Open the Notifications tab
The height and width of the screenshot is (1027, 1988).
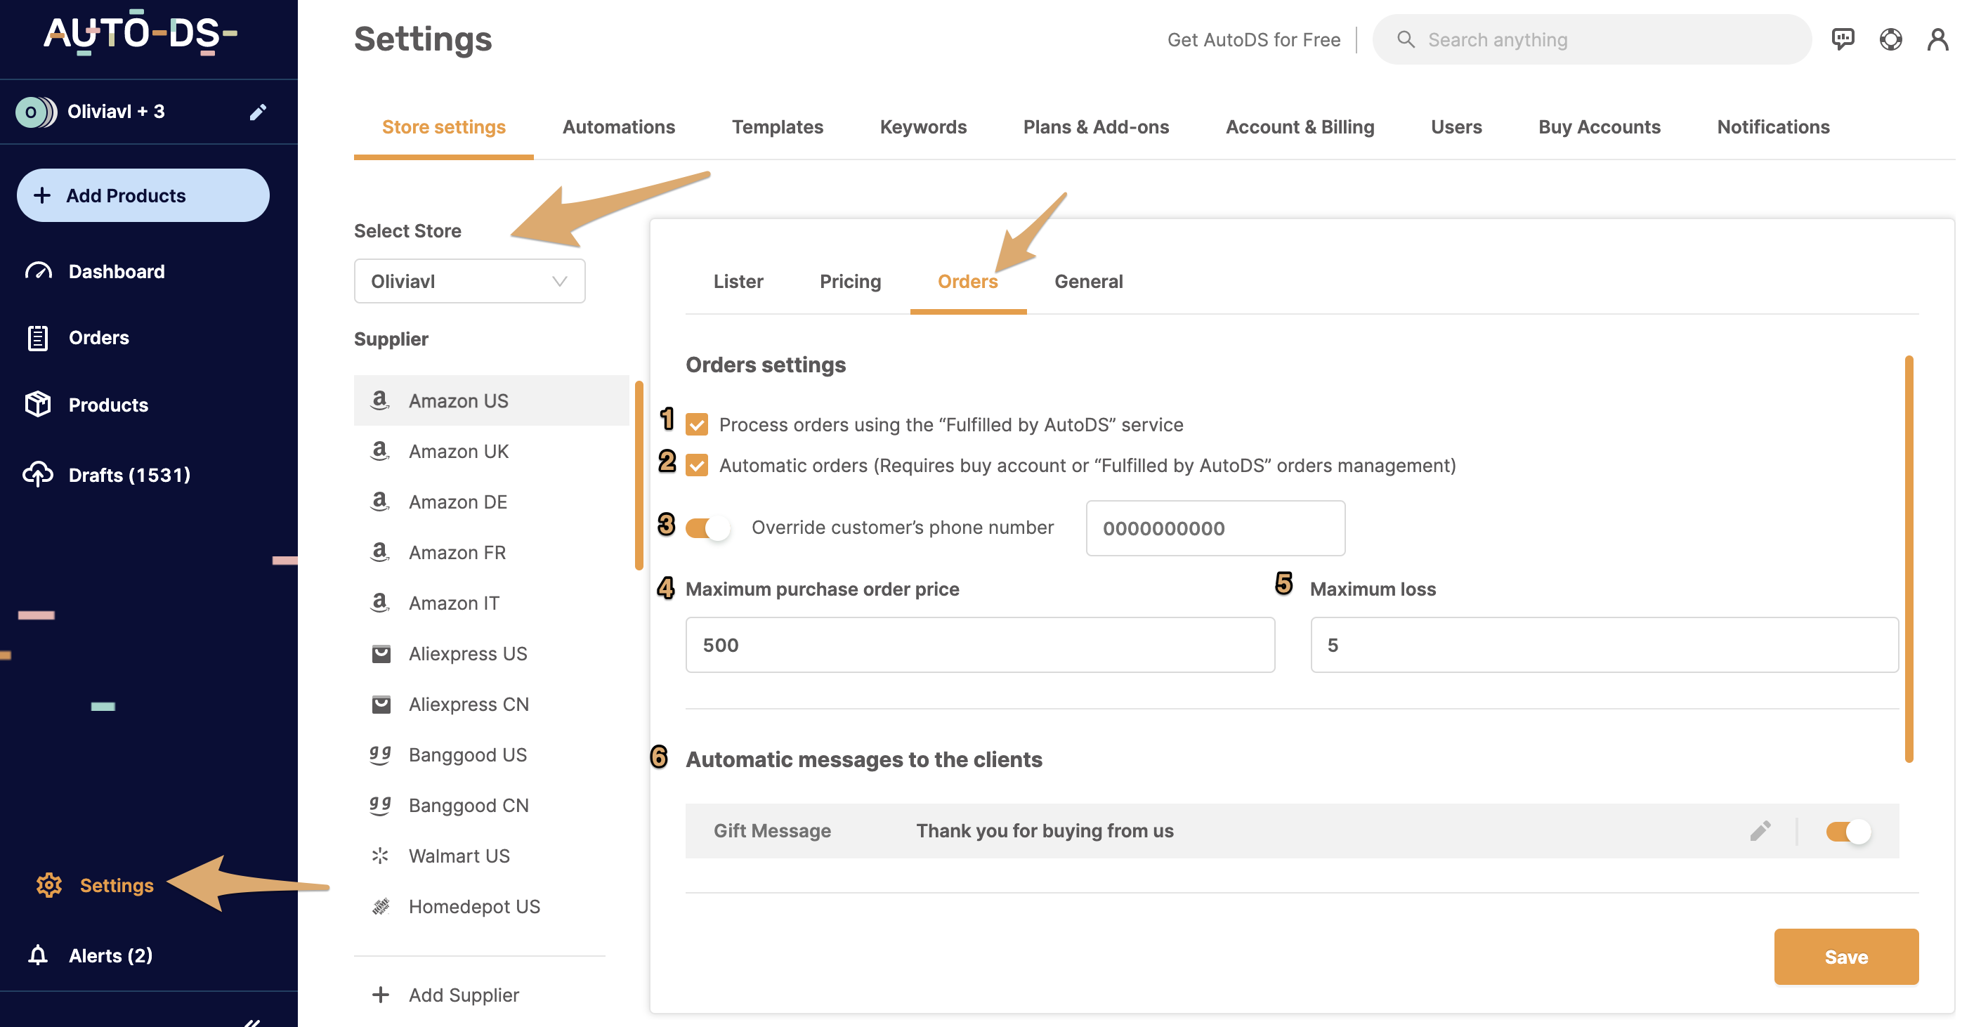1772,127
